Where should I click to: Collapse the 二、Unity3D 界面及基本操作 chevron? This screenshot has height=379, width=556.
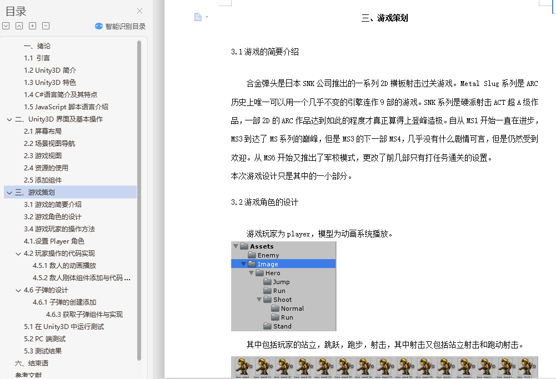click(x=9, y=119)
